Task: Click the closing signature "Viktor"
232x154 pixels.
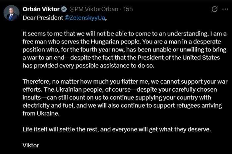Action: click(x=31, y=145)
